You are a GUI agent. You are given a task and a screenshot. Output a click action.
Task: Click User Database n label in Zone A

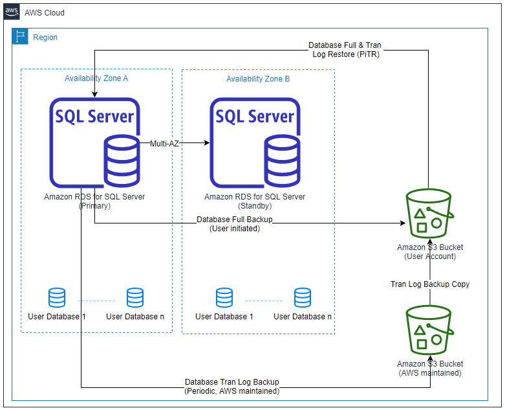click(x=135, y=317)
